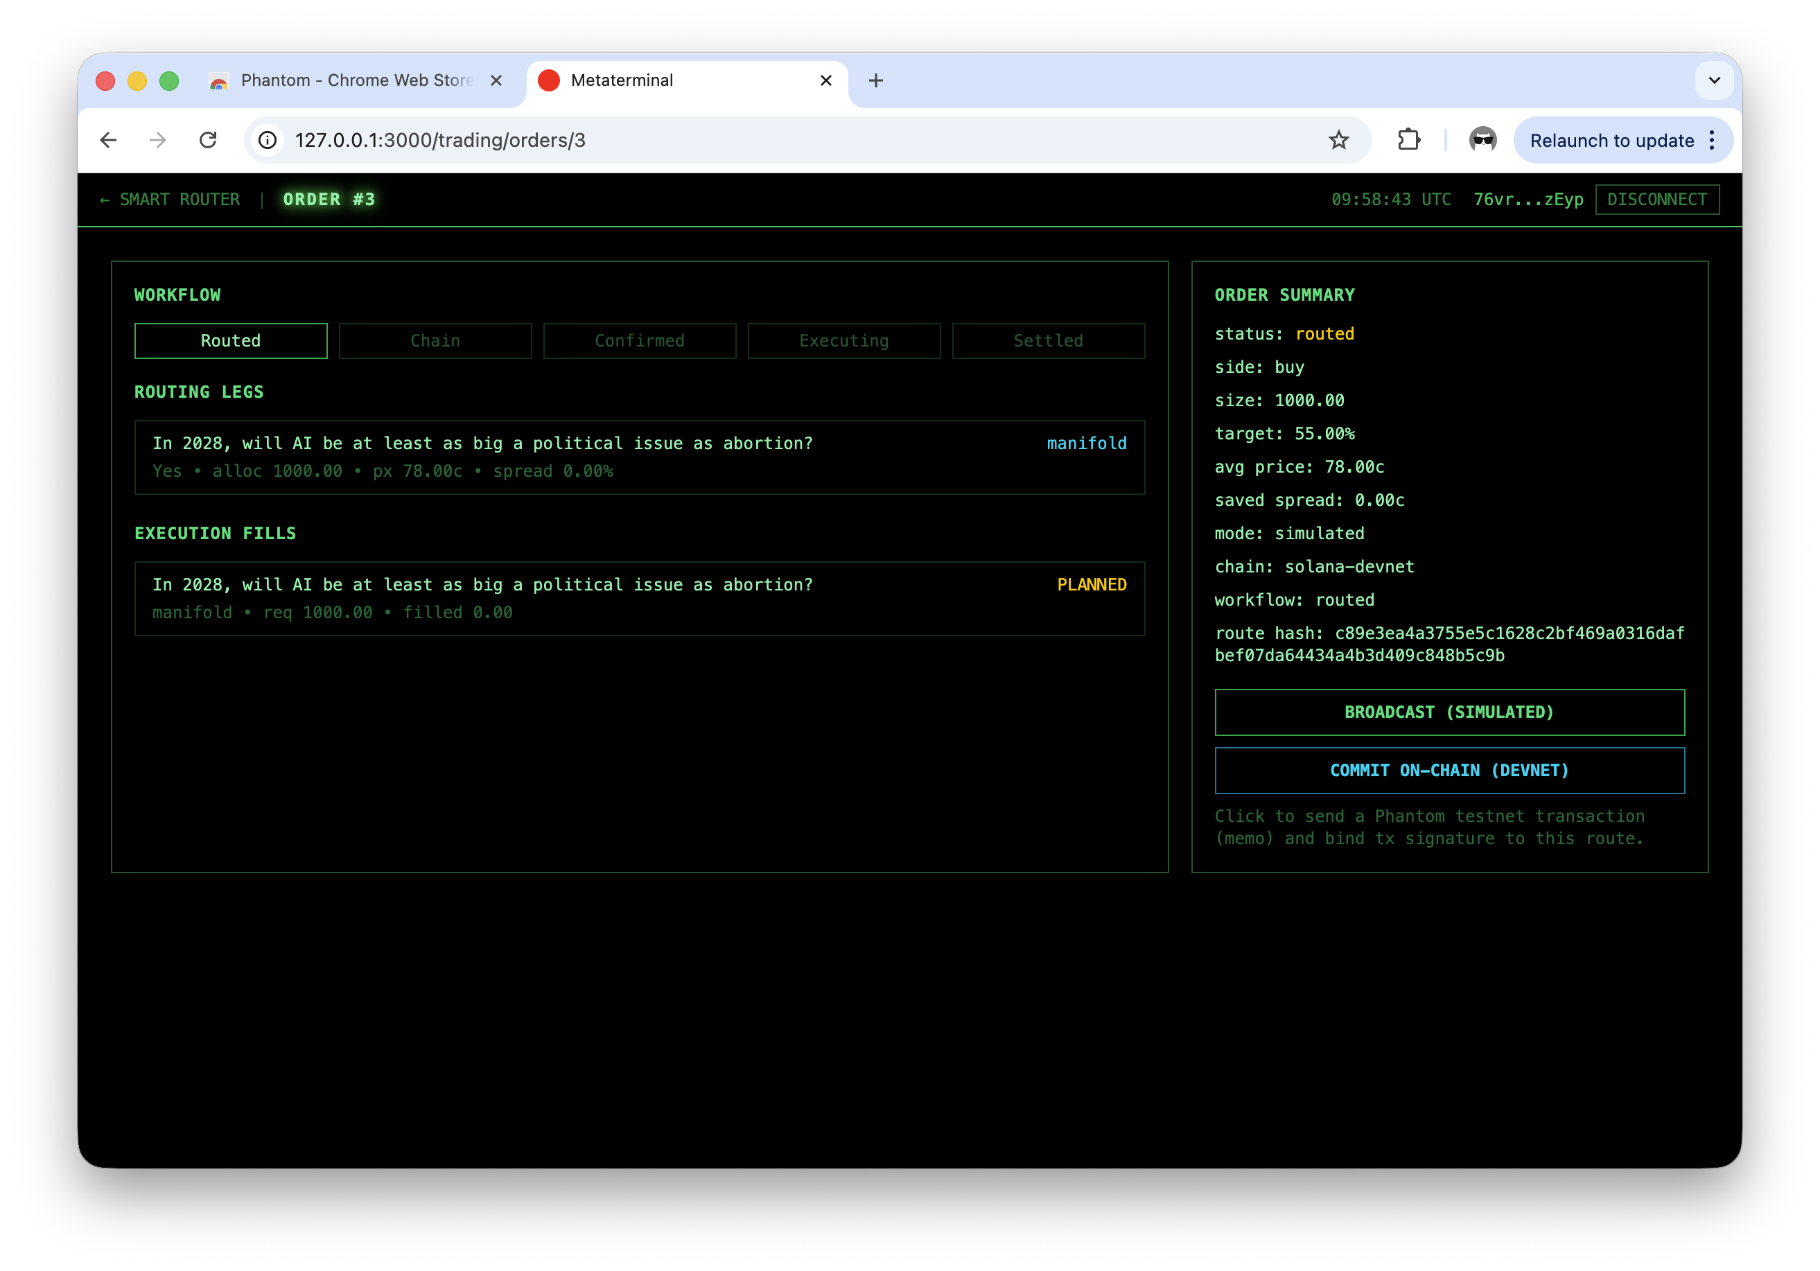Open the manifold routing leg entry
This screenshot has height=1271, width=1820.
tap(639, 457)
